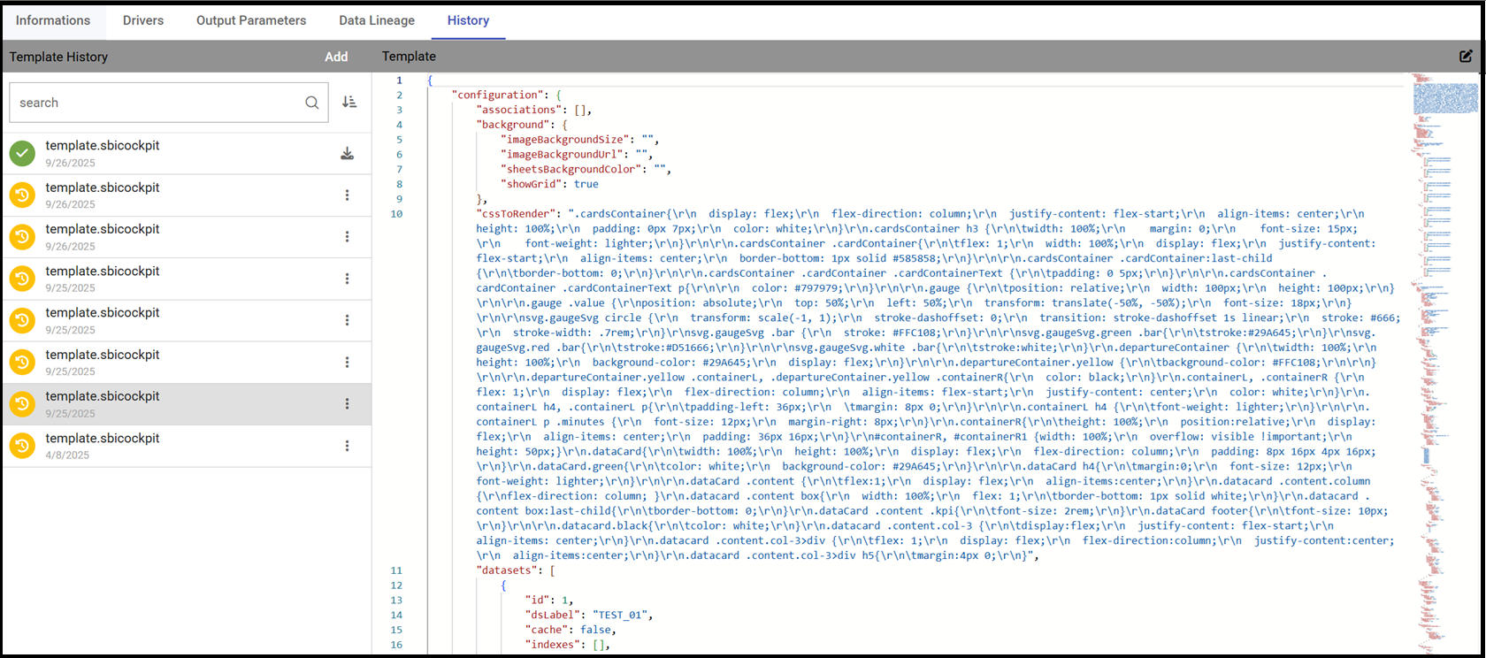
Task: Click line number 12 in the gutter
Action: coord(396,585)
